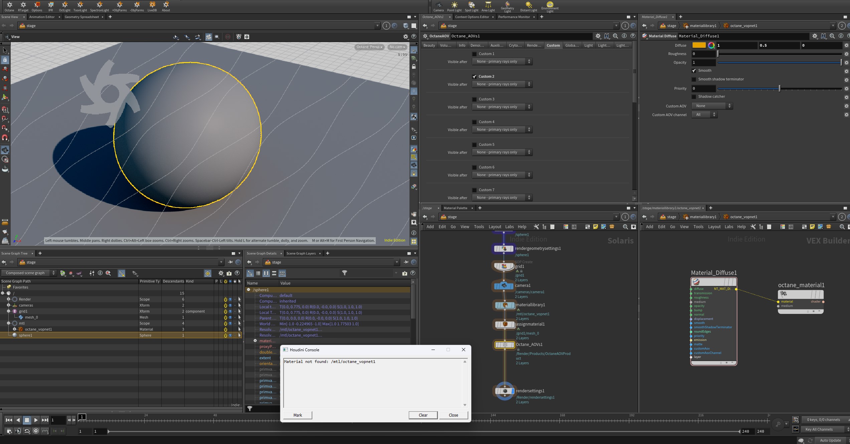Enable the Shadow catcher checkbox
850x444 pixels.
pos(694,97)
